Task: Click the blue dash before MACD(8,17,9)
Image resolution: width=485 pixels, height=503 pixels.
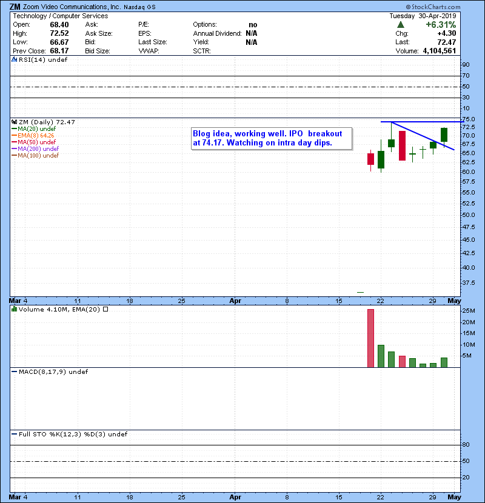Action: pos(14,372)
